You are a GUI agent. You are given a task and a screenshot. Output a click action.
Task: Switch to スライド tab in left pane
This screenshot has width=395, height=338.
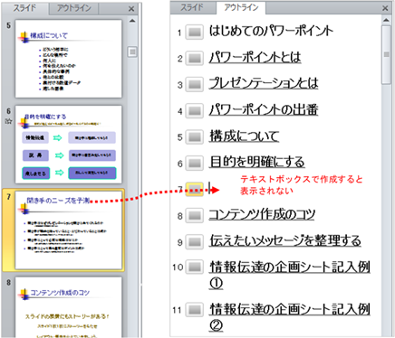point(24,8)
